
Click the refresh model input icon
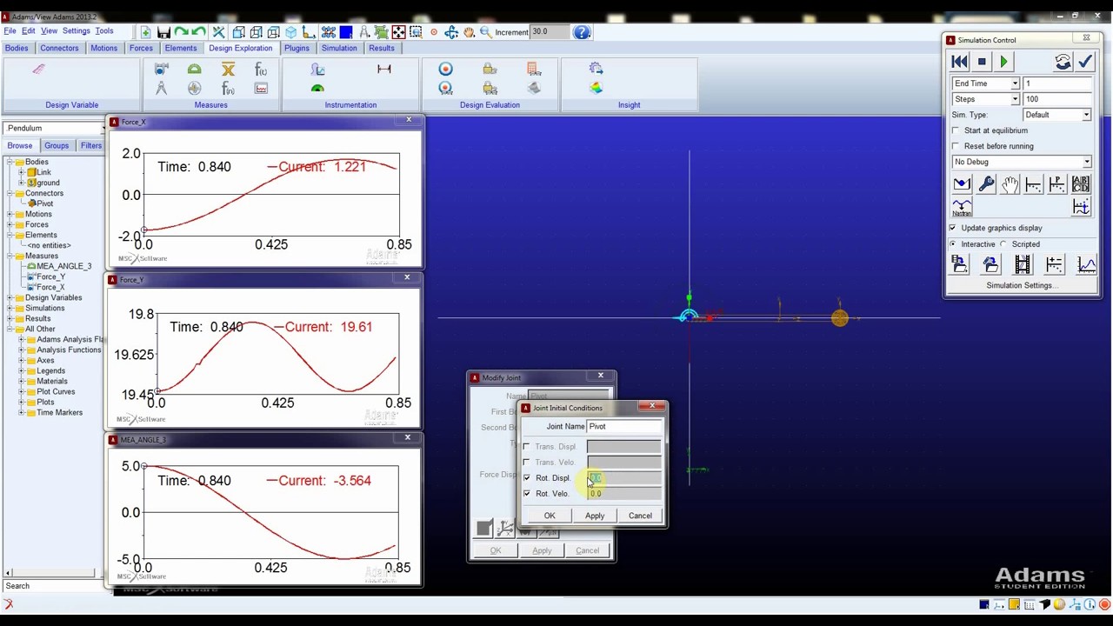click(x=1063, y=62)
